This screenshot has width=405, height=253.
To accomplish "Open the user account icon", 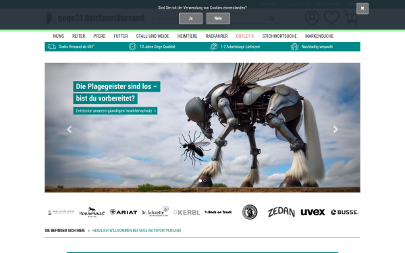I will [x=312, y=18].
